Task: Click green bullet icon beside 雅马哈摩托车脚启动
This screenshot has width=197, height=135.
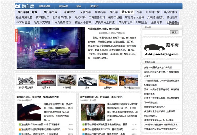Action: [x=83, y=124]
